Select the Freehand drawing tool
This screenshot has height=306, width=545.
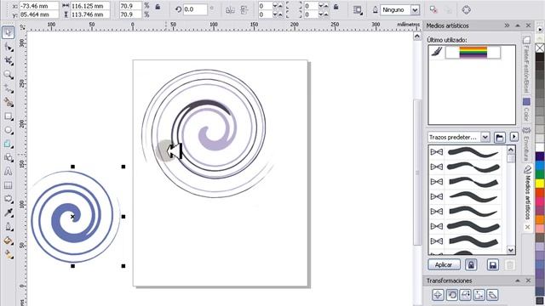(9, 88)
